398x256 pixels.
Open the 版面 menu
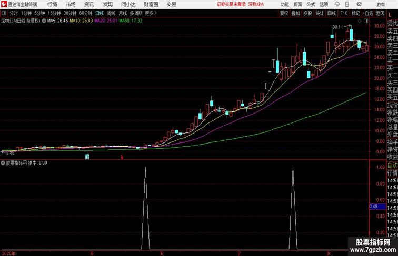(298, 4)
